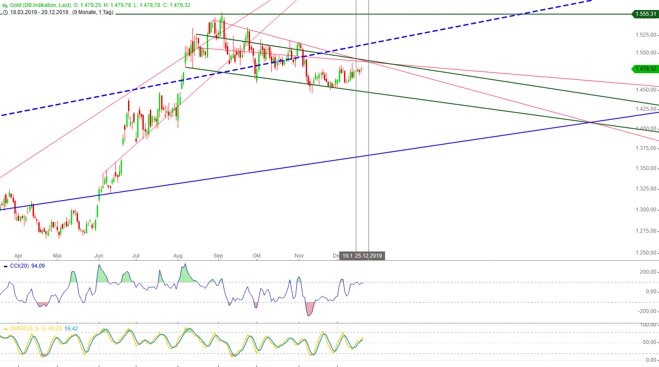Click the candlestick chart-type icon beside Gold

5,5
